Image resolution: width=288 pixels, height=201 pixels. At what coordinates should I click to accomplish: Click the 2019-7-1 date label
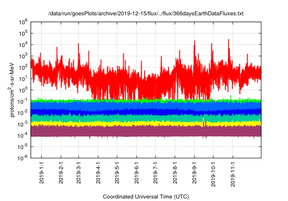(x=155, y=173)
